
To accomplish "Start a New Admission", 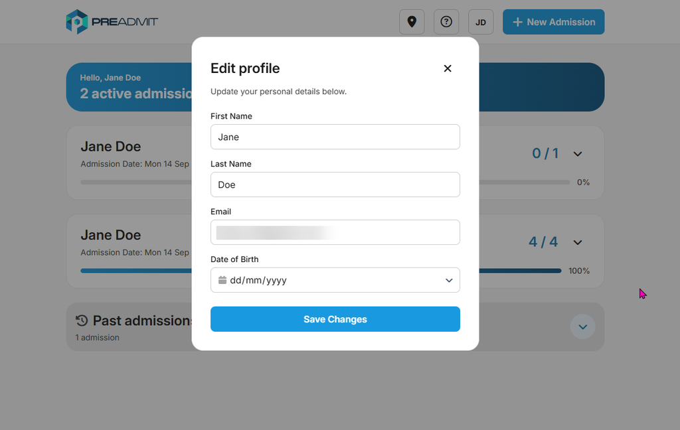I will point(553,22).
